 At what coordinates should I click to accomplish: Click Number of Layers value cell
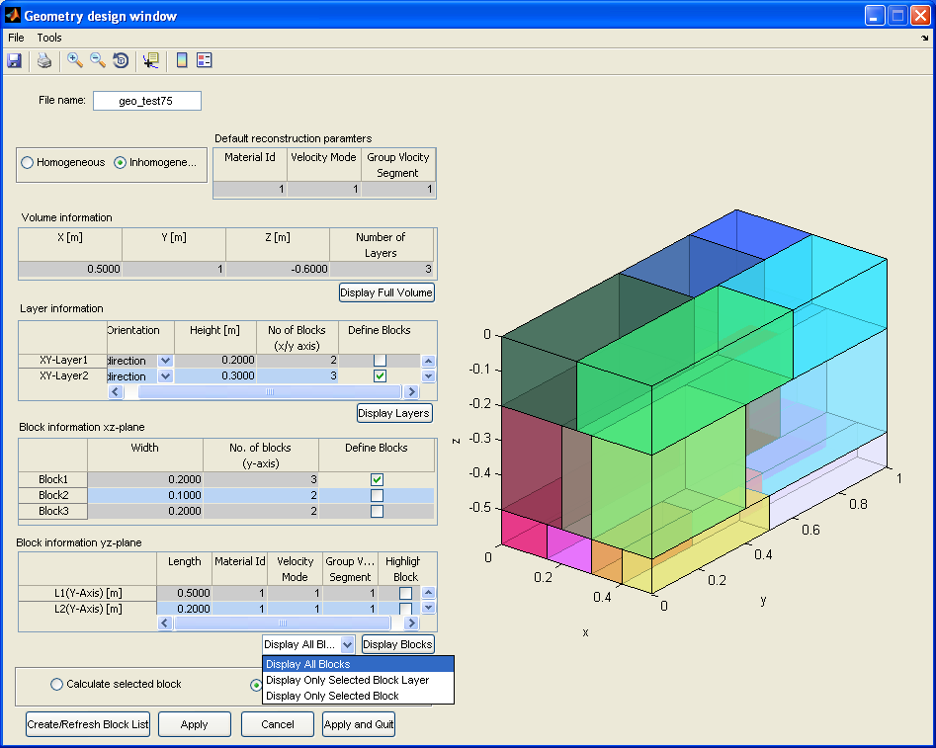pos(382,269)
